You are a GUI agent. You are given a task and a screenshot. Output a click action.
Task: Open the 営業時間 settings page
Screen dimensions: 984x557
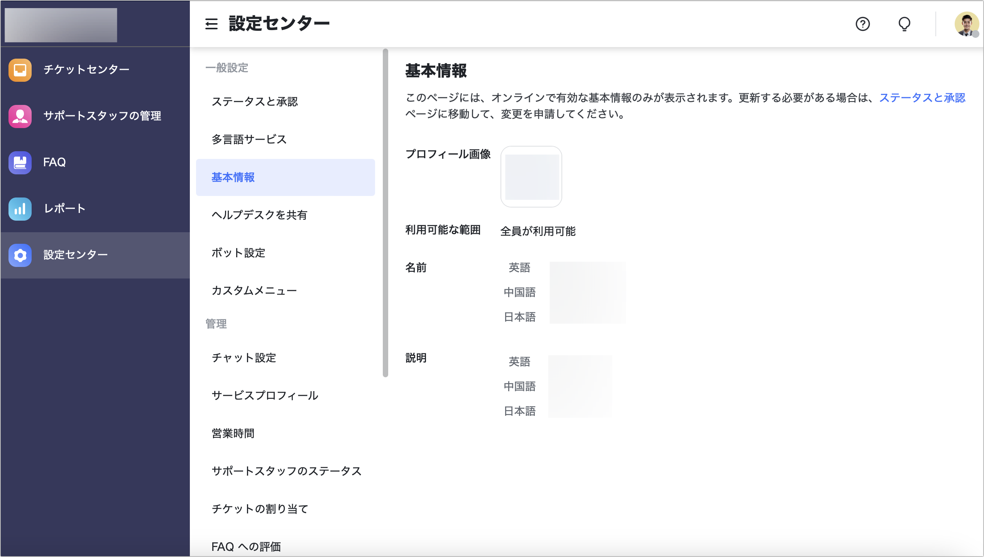click(x=233, y=433)
